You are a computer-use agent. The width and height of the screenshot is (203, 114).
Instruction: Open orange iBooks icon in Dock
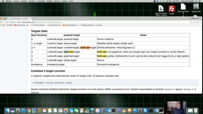click(x=129, y=111)
